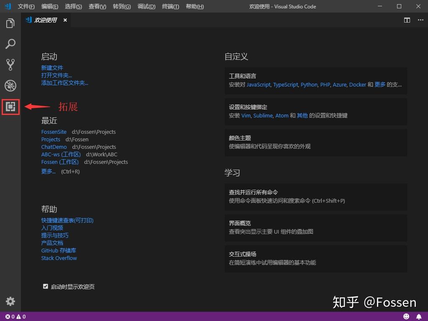Viewport: 428px width, 321px height.
Task: Open the Search view
Action: [10, 44]
